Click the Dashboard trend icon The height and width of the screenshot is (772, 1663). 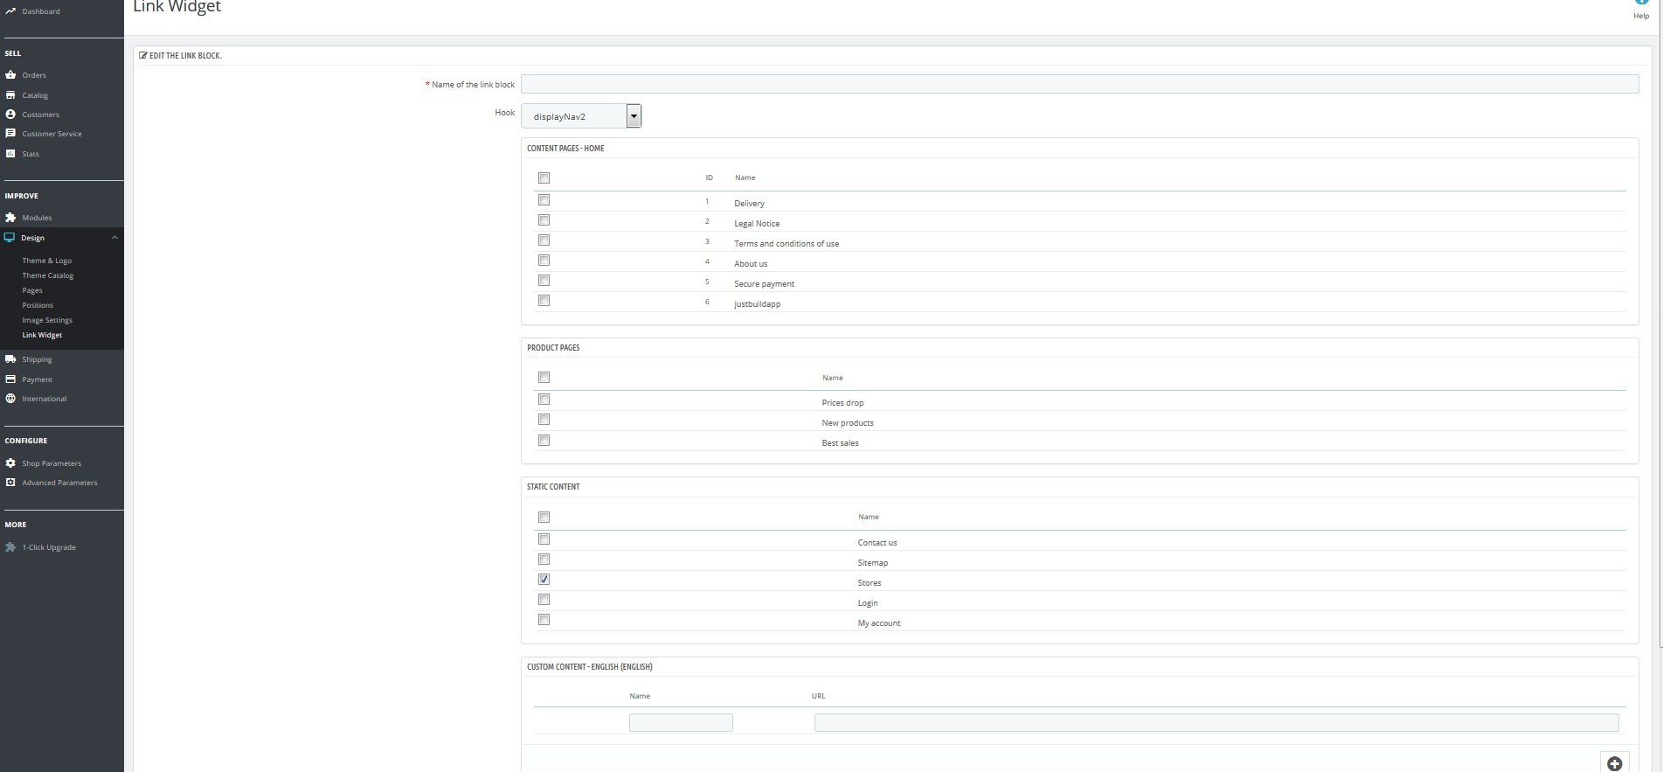[x=10, y=11]
